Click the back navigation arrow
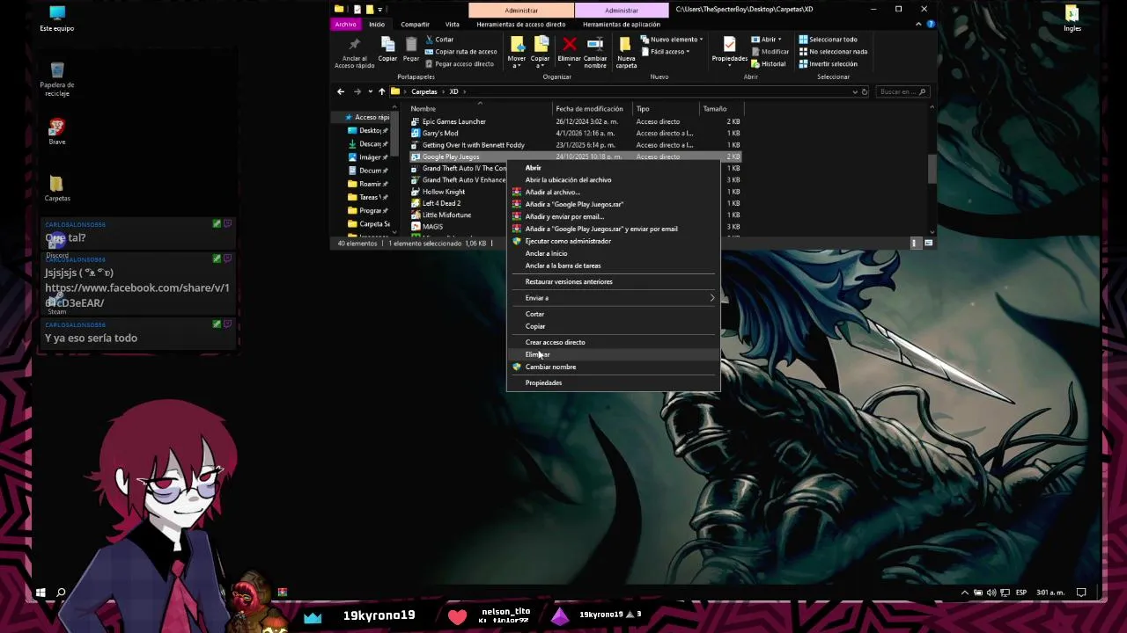1127x633 pixels. (x=341, y=91)
